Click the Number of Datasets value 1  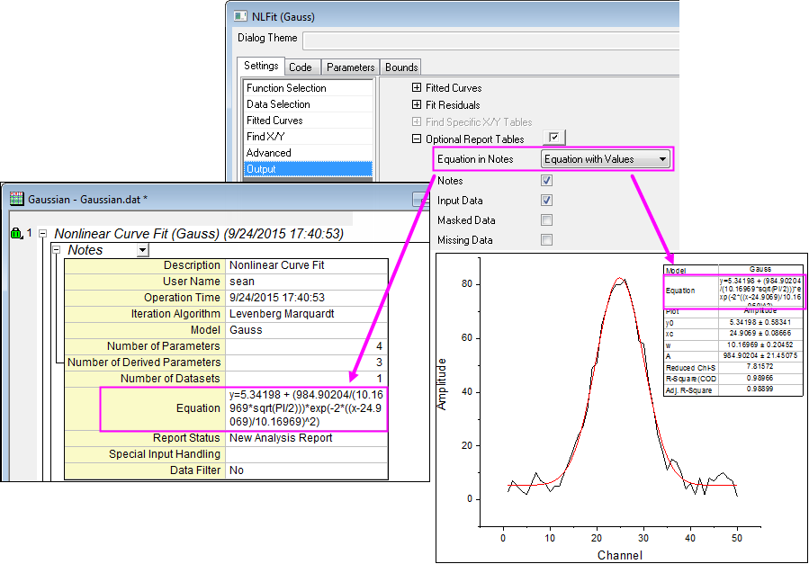307,379
